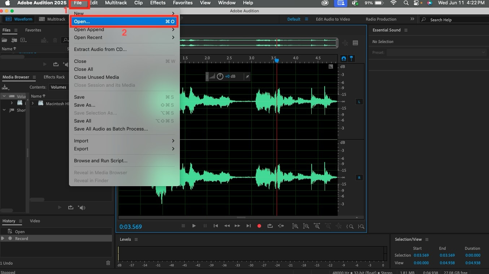The image size is (489, 274).
Task: Expand the Import submenu
Action: pos(124,141)
